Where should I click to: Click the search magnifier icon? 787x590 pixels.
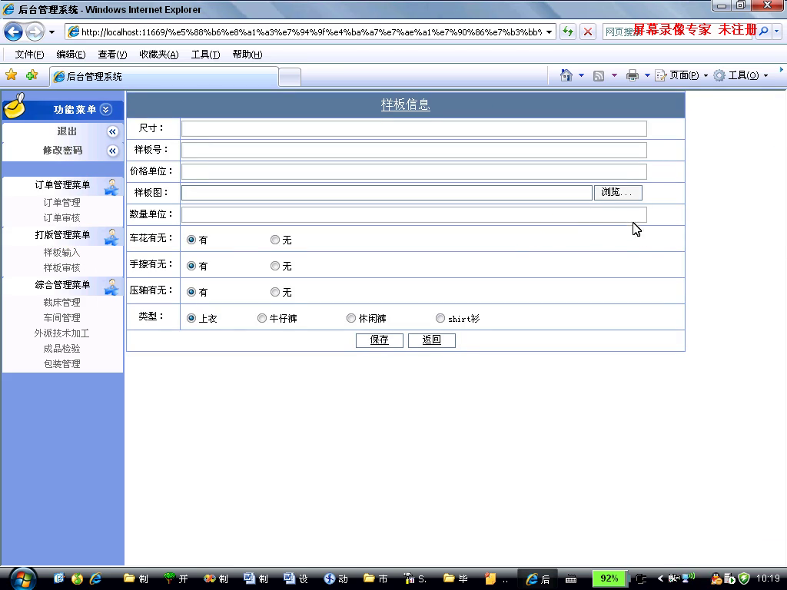(x=763, y=31)
